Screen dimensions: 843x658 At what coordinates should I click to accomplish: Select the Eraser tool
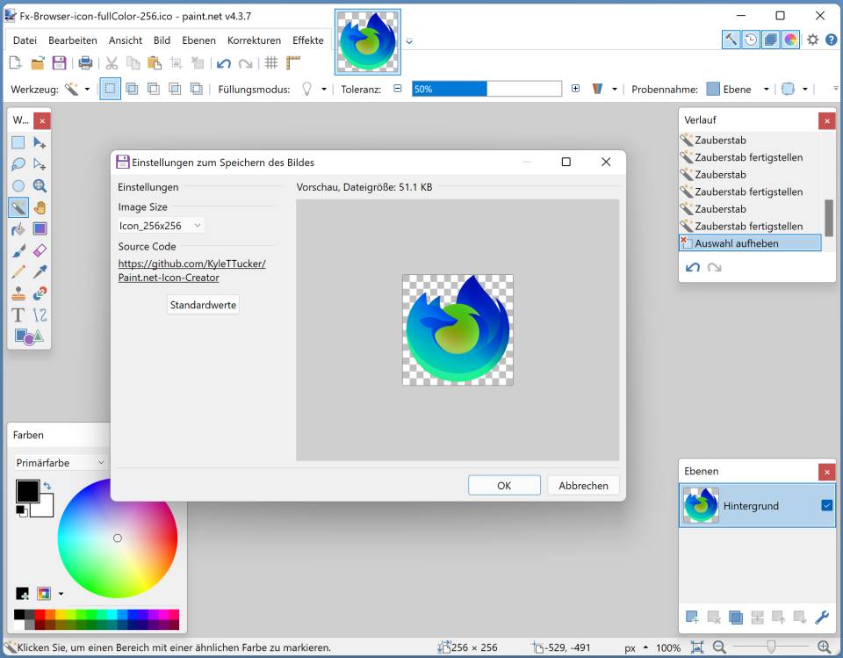[40, 250]
